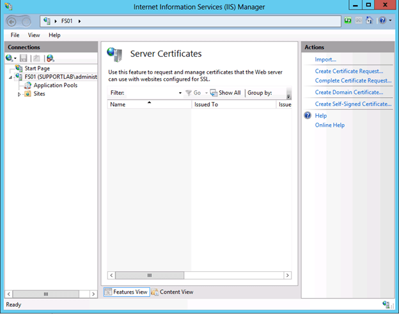Sort by the Issued To column header

point(234,104)
